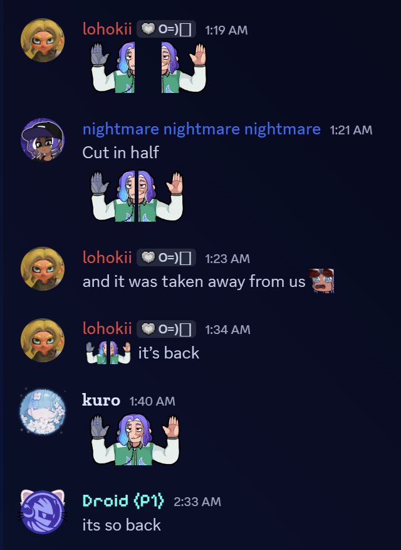
Task: Open kuro's flower avatar
Action: pyautogui.click(x=43, y=412)
